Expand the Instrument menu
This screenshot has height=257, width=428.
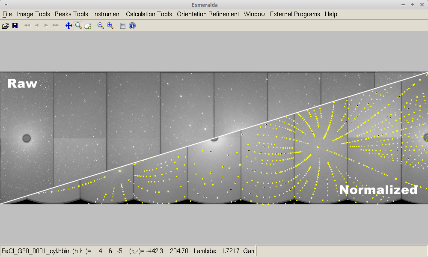[x=107, y=14]
